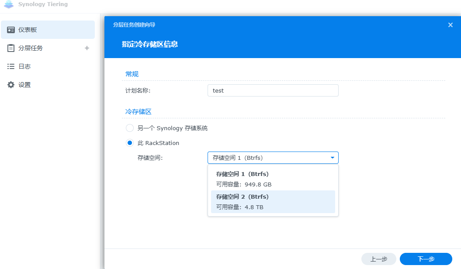Click the log (日志) list icon
Screen dimensions: 461x269
(x=11, y=66)
